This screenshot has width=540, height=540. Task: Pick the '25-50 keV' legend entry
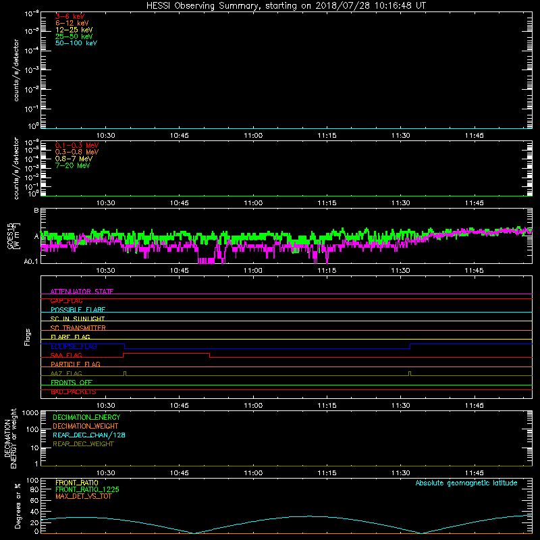point(74,36)
